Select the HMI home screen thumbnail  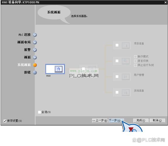(55, 69)
